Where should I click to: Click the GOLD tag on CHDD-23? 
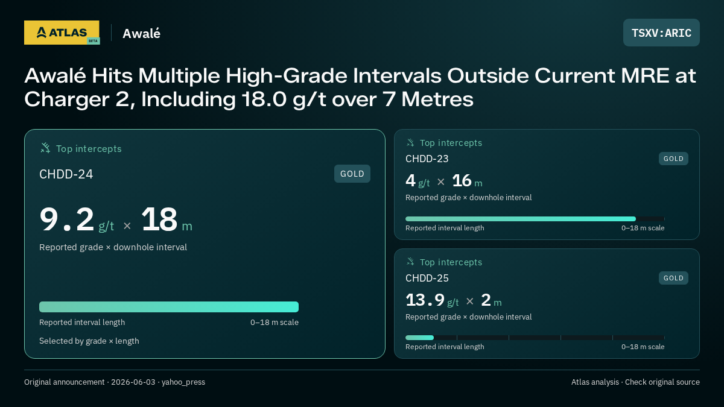tap(673, 159)
